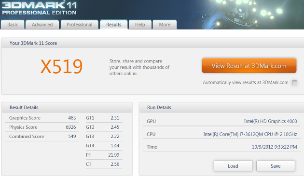
Task: Click View Result at 3DMark.com button
Action: coord(249,66)
